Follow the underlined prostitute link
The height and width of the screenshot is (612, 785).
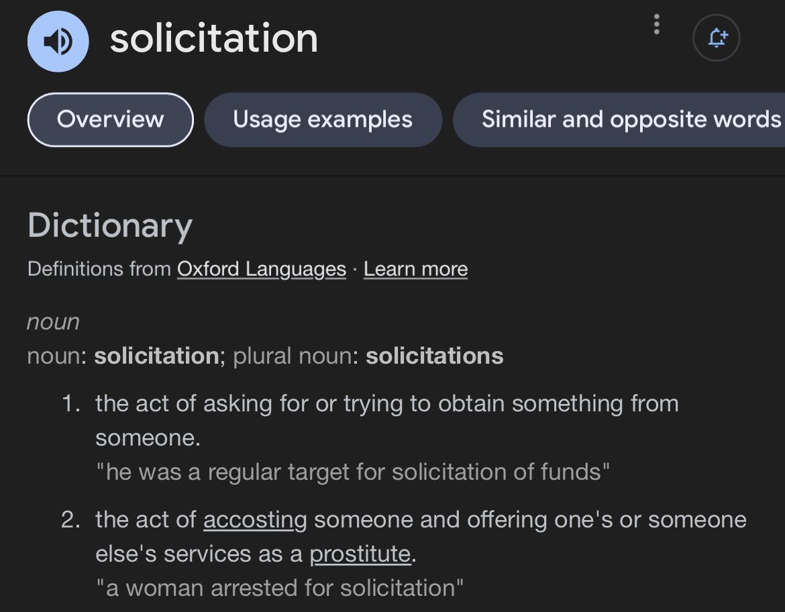point(360,554)
